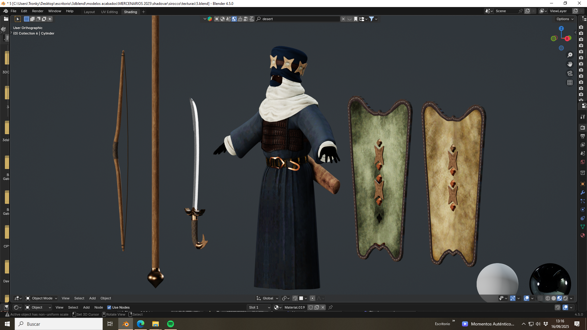The image size is (587, 330).
Task: Open the Slot 1 material slot dropdown
Action: 259,307
